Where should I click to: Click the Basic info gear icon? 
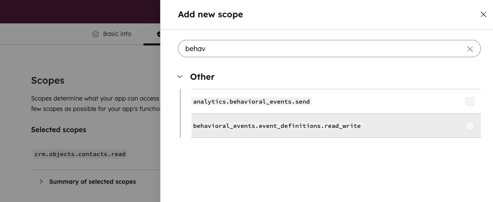95,34
